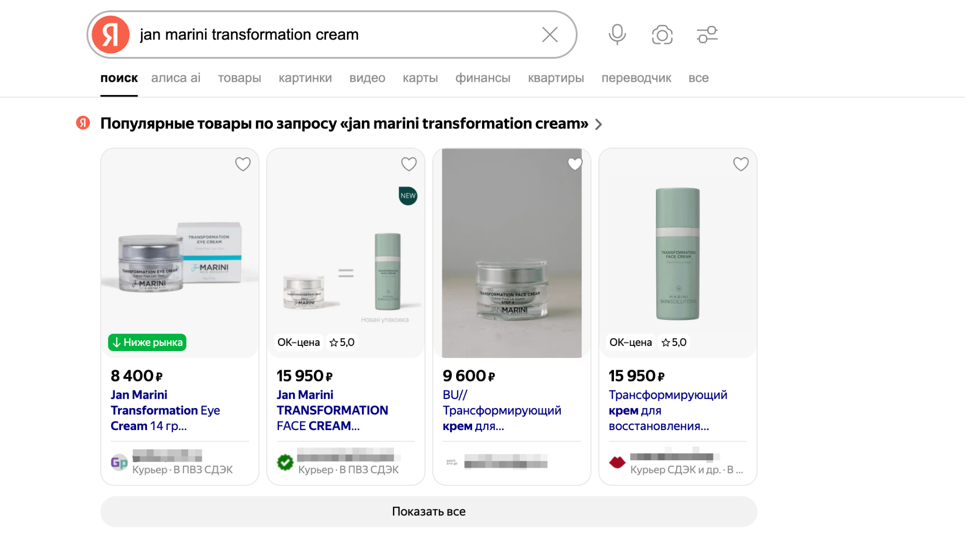Click the 'Ниже рынка' green badge
This screenshot has height=544, width=965.
point(147,342)
